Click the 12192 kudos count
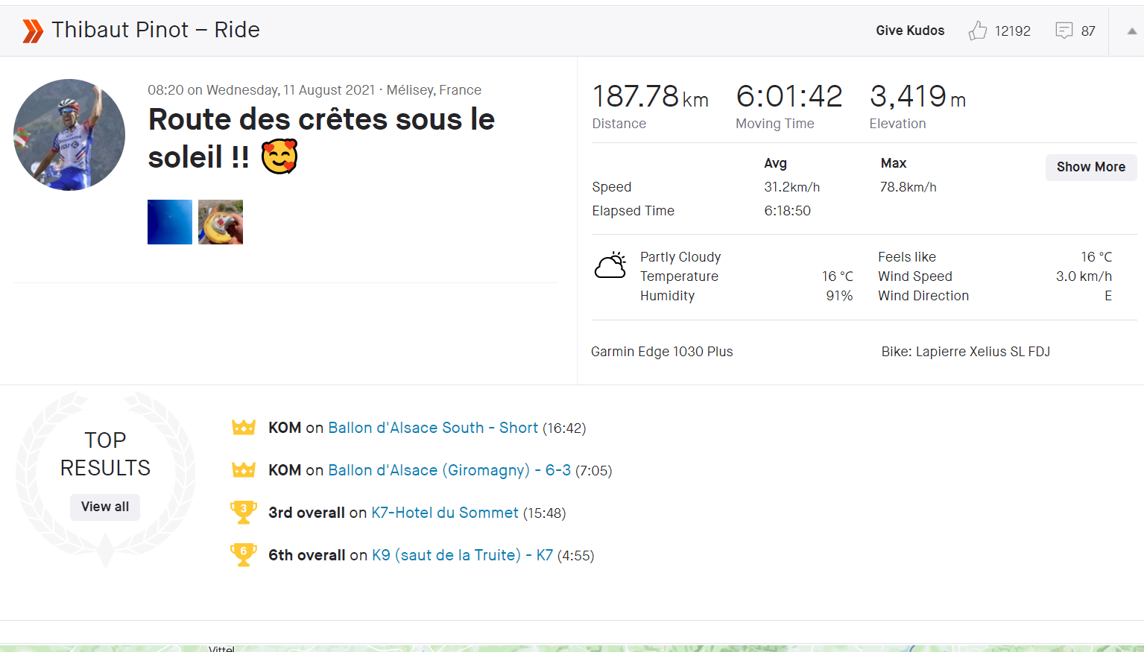 (x=1012, y=31)
